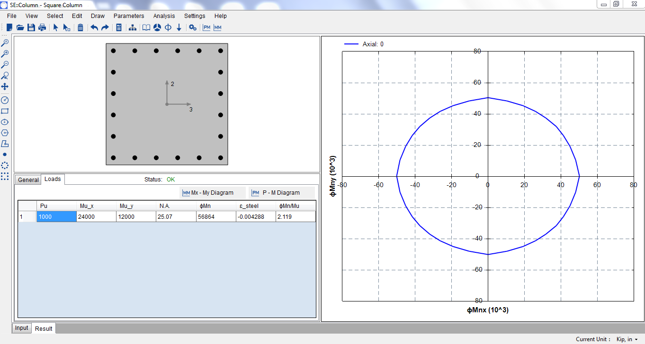Open the Current Unit Kip, in dropdown
Viewport: 645px width, 344px height.
coord(627,339)
